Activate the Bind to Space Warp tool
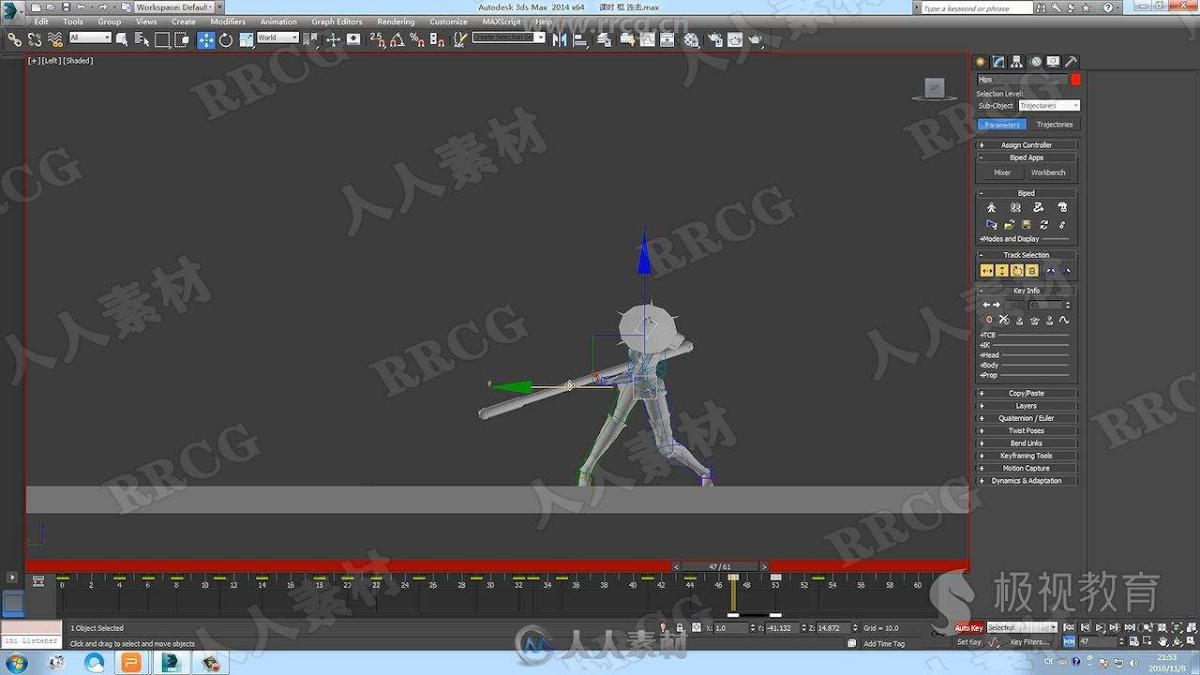The width and height of the screenshot is (1200, 675). tap(54, 39)
